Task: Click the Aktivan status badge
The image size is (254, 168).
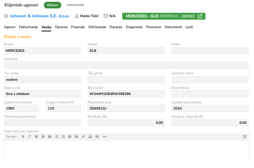Action: [x=53, y=5]
